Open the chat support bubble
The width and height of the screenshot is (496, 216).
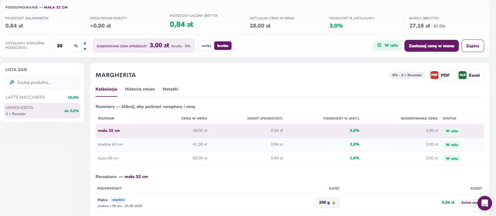tap(484, 203)
